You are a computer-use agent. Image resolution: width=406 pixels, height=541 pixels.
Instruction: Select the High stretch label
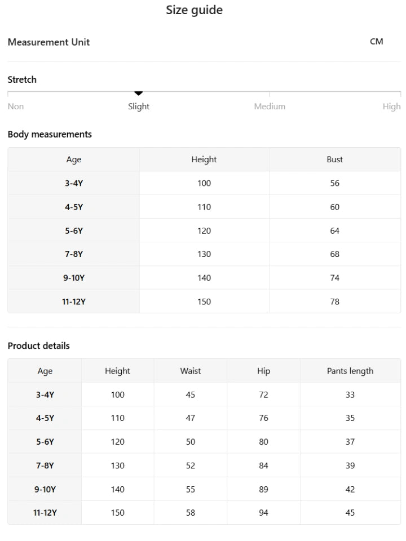click(391, 107)
